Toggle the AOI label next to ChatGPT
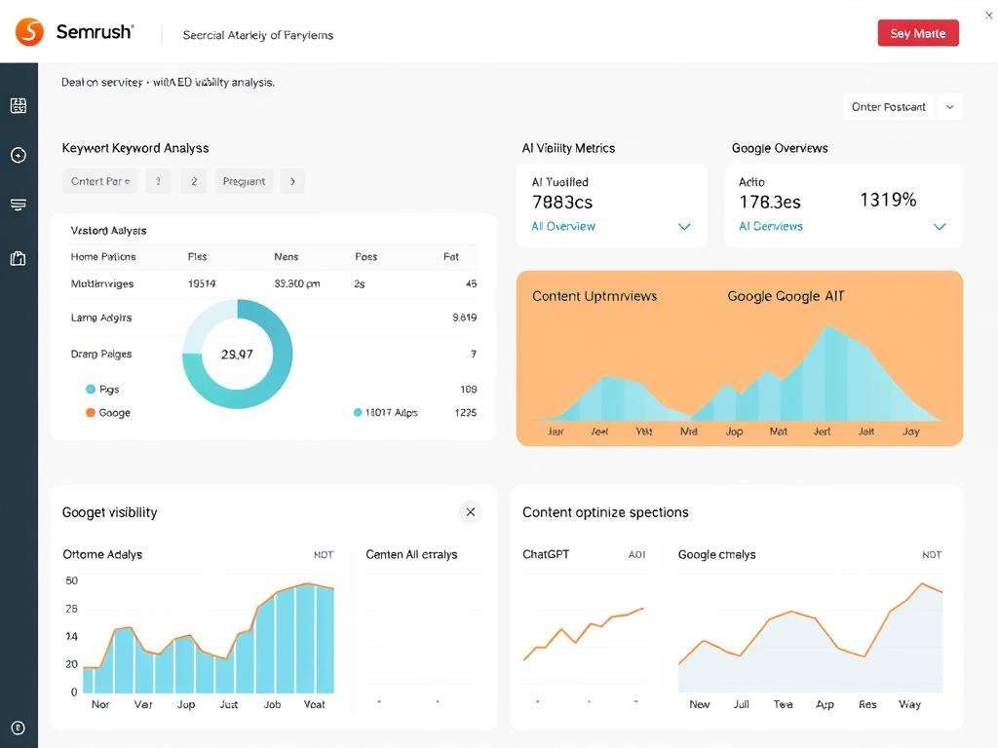This screenshot has width=998, height=748. pyautogui.click(x=637, y=553)
